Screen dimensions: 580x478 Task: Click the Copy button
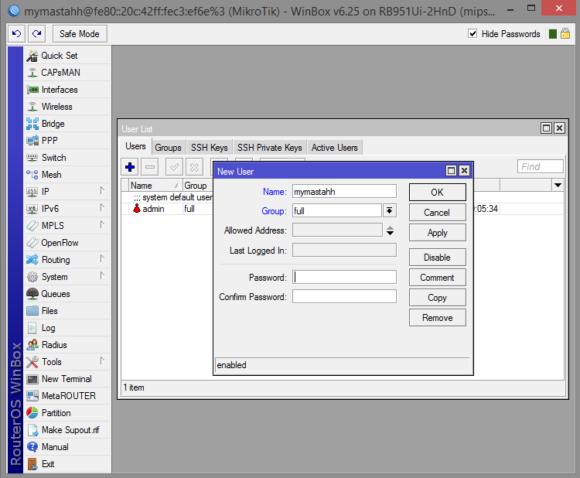(x=437, y=298)
